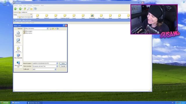Open the Exibir menu in explorer
The image size is (186, 104).
coord(25,5)
